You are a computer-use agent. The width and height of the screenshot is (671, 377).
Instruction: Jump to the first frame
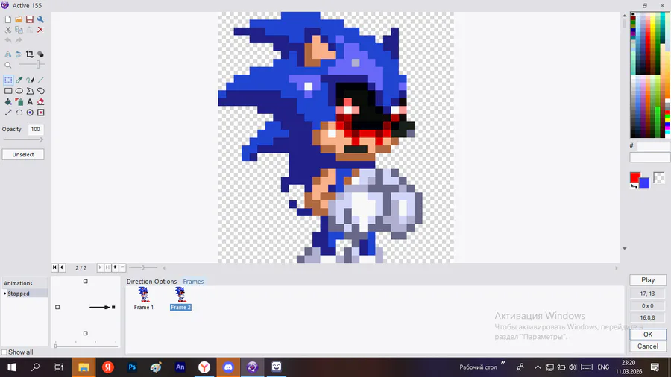click(54, 267)
